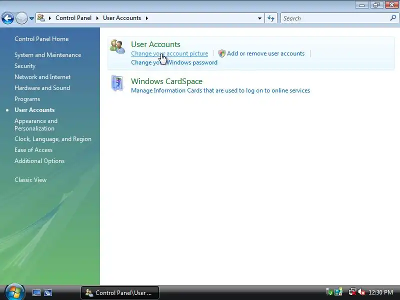This screenshot has height=300, width=400.
Task: Click the Refresh button beside address bar
Action: click(x=271, y=18)
